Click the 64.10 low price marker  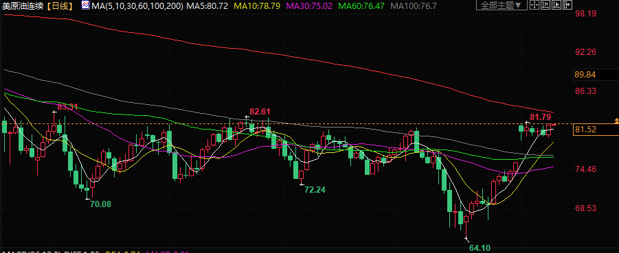[480, 248]
